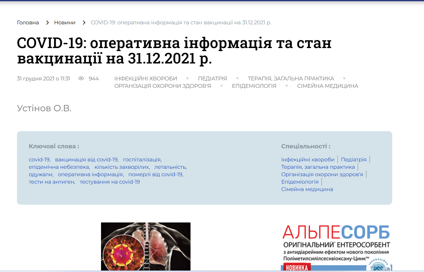The width and height of the screenshot is (424, 272).
Task: Click the Спеціальності heading
Action: (306, 146)
